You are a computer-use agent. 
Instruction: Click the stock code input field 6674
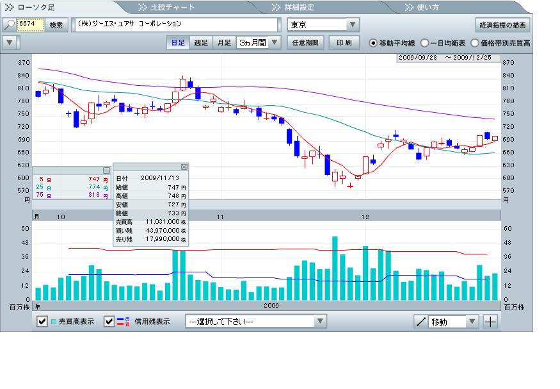[x=30, y=25]
